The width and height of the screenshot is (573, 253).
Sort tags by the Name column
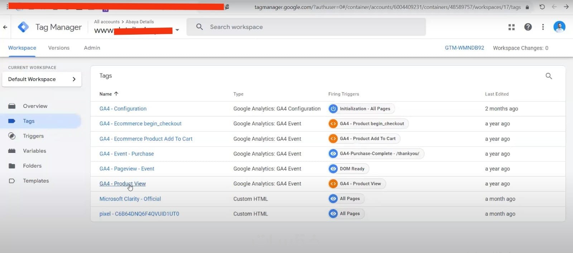pos(106,94)
